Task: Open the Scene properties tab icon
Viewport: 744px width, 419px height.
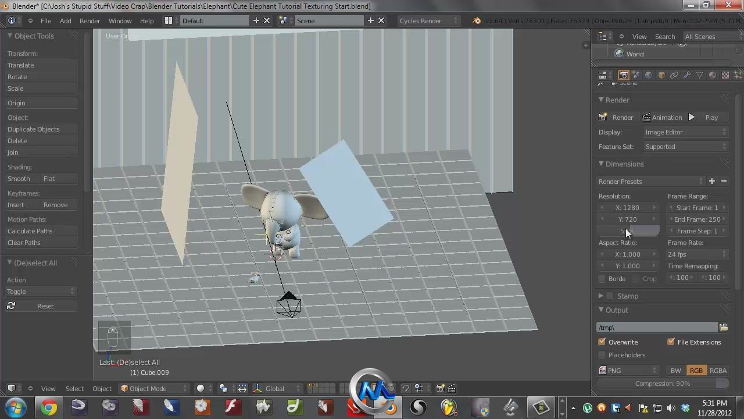Action: point(636,75)
